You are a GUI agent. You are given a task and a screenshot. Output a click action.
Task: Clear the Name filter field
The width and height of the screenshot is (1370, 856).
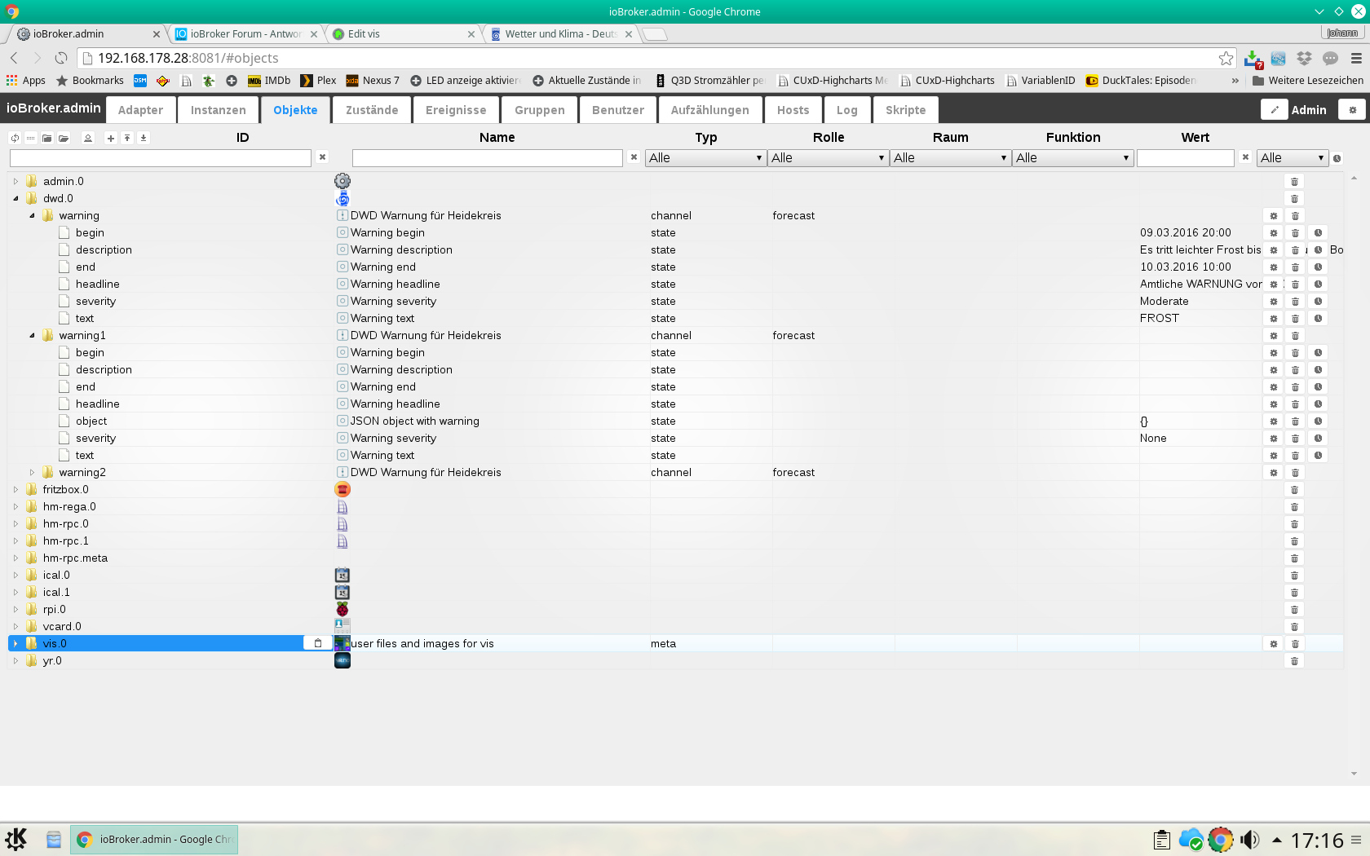click(634, 157)
